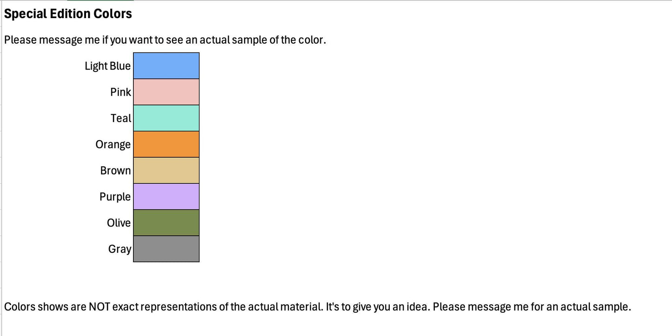Click the 'Pink' label text
The height and width of the screenshot is (336, 672).
click(x=120, y=92)
